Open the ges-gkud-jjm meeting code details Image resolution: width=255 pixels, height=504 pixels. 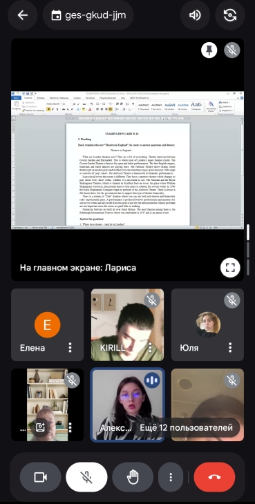88,15
